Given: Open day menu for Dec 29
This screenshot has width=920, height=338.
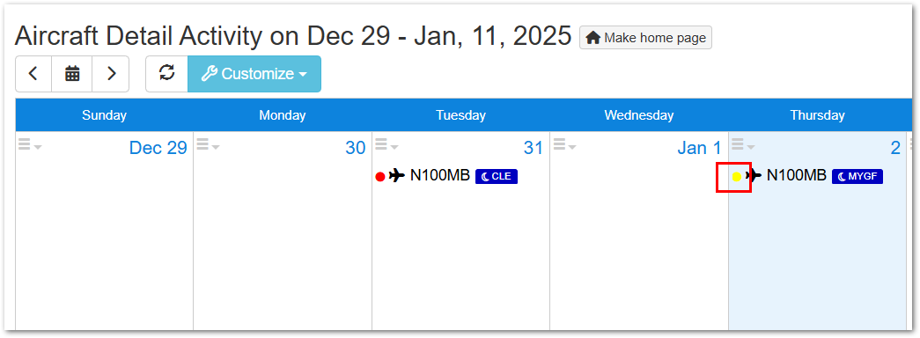Looking at the screenshot, I should point(29,145).
